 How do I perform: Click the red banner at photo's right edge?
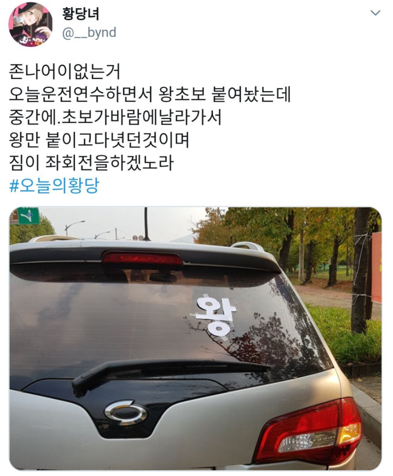[376, 267]
